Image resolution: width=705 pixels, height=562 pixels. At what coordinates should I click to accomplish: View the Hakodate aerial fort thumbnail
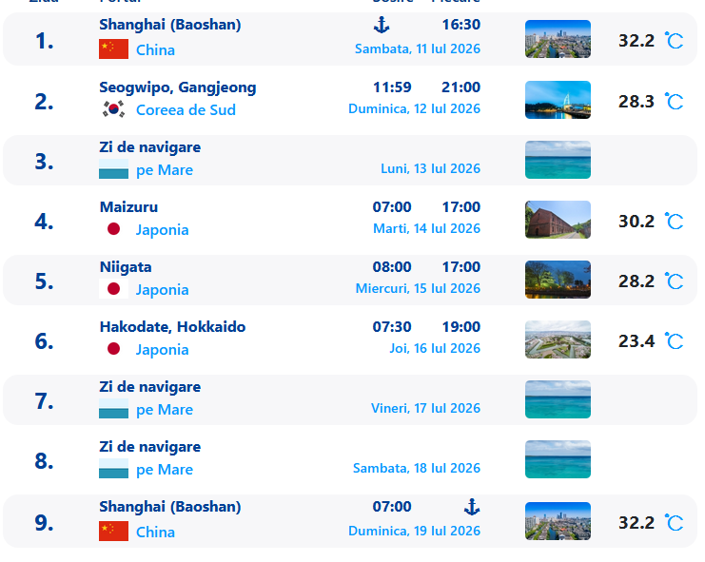558,339
